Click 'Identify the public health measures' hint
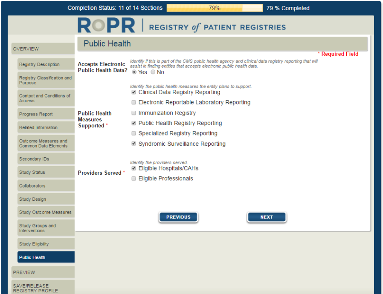The height and width of the screenshot is (294, 383). [x=191, y=86]
